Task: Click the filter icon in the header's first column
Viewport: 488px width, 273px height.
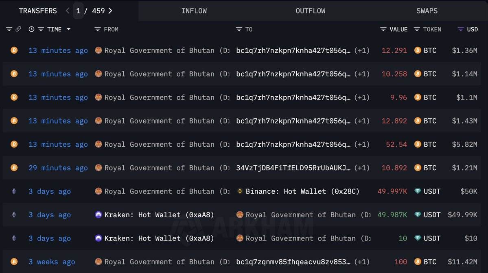Action: point(9,29)
